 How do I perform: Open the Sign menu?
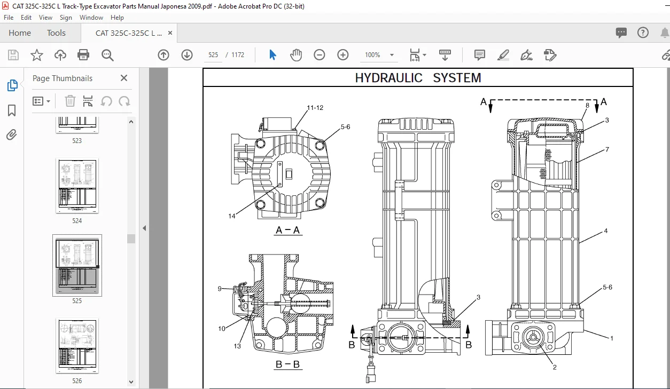[66, 18]
